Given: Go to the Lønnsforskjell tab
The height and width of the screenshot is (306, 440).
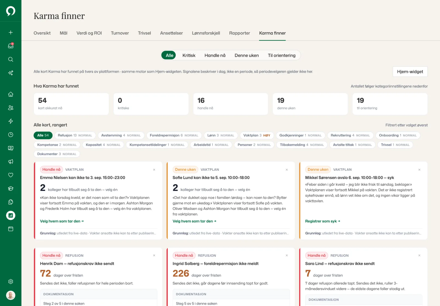Looking at the screenshot, I should (x=206, y=33).
